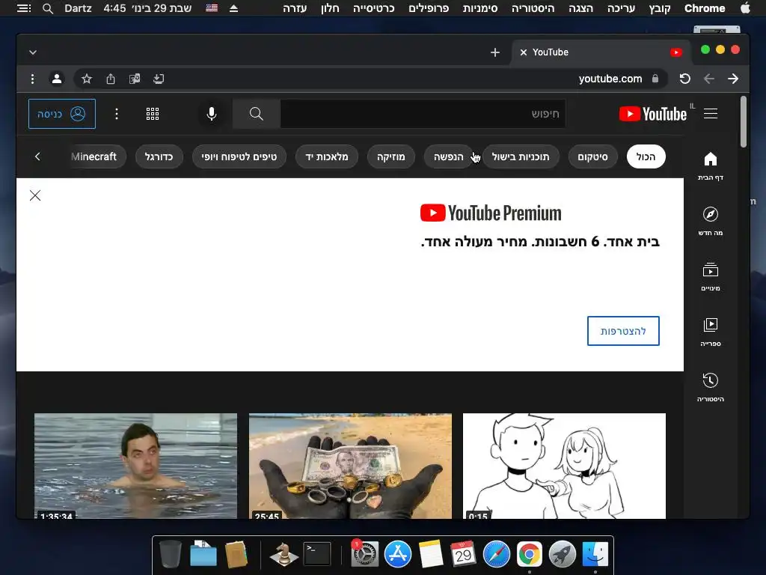The height and width of the screenshot is (575, 766).
Task: Open Safari from the Dock
Action: (497, 555)
